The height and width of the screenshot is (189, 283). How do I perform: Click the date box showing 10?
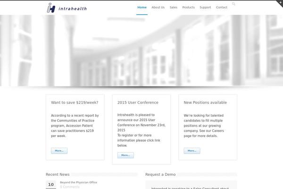click(51, 184)
